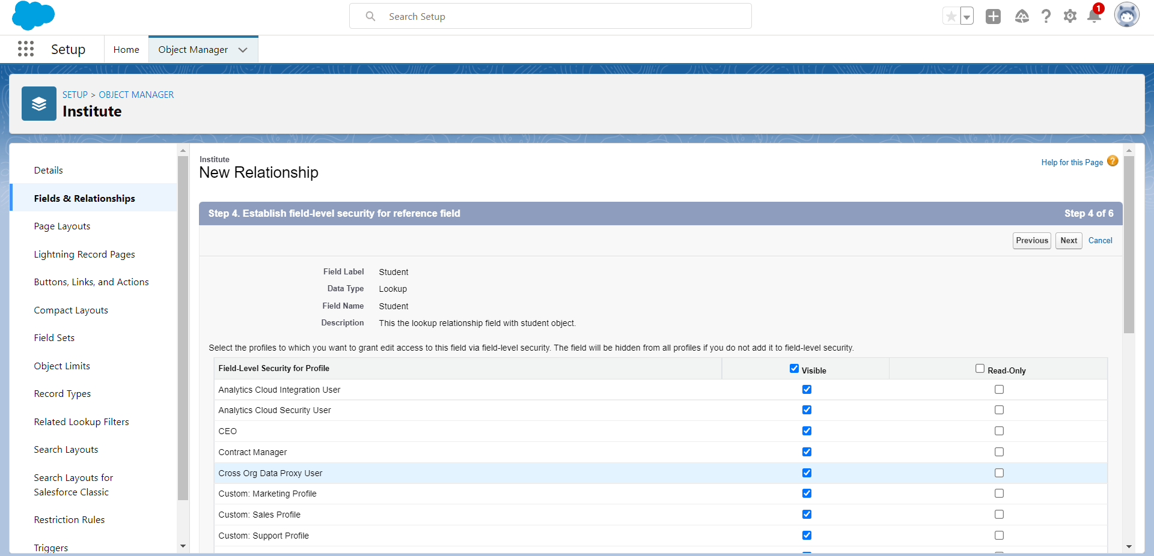This screenshot has width=1154, height=556.
Task: Open the Global Actions plus icon
Action: (x=993, y=16)
